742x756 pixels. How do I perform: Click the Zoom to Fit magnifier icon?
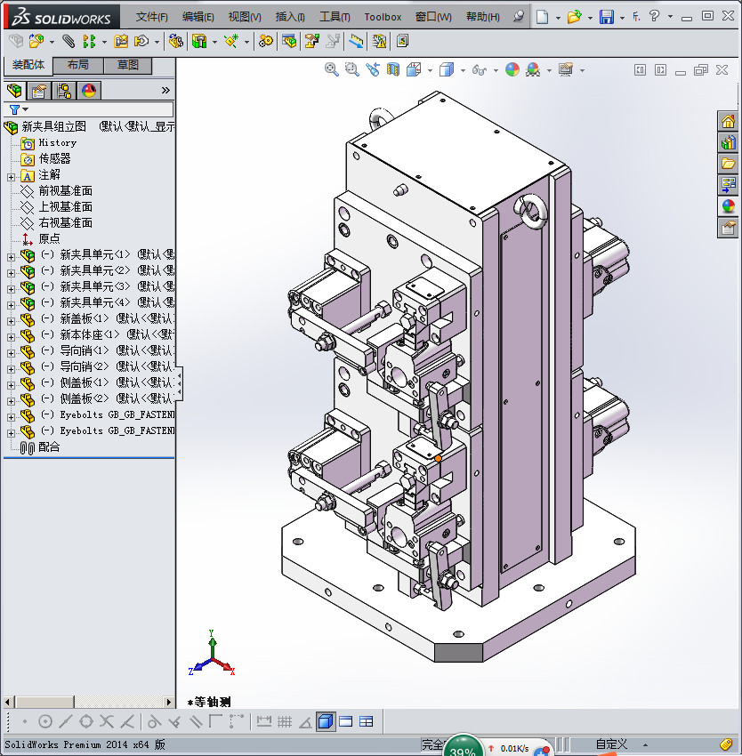tap(332, 69)
